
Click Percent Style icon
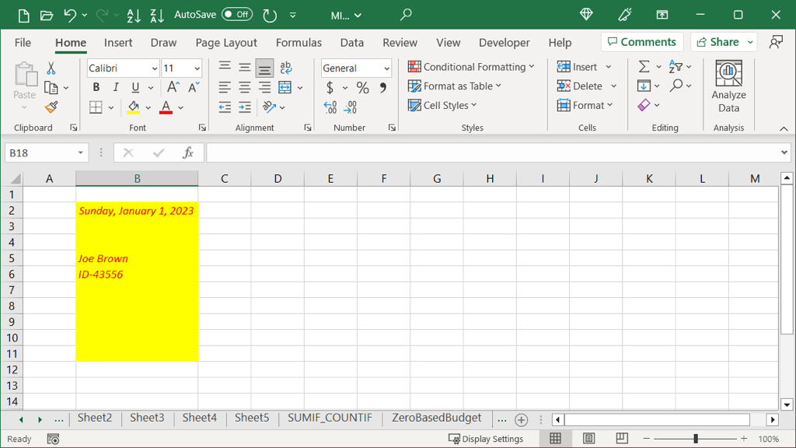click(x=362, y=88)
